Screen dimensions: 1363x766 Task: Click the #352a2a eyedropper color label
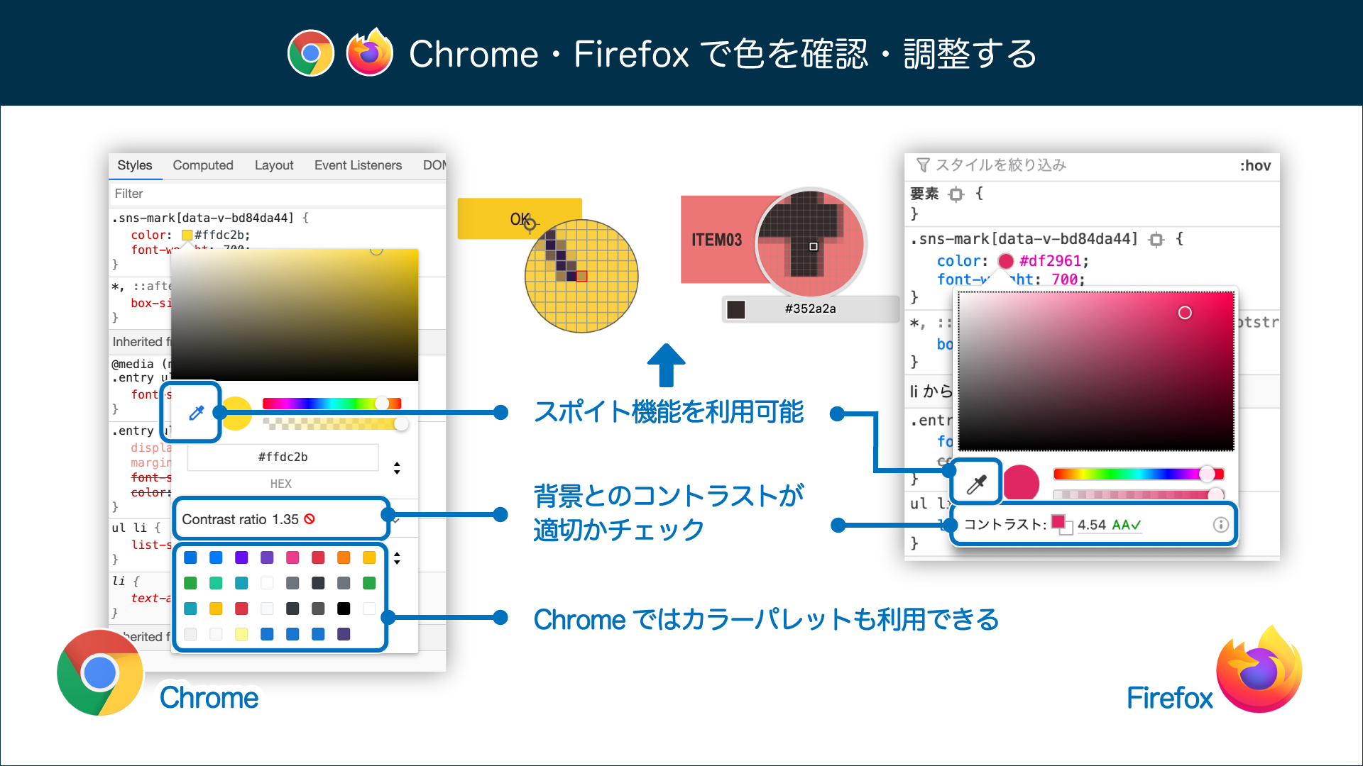(810, 309)
